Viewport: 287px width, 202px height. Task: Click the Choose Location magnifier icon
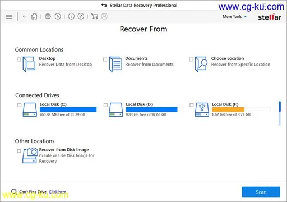[201, 65]
